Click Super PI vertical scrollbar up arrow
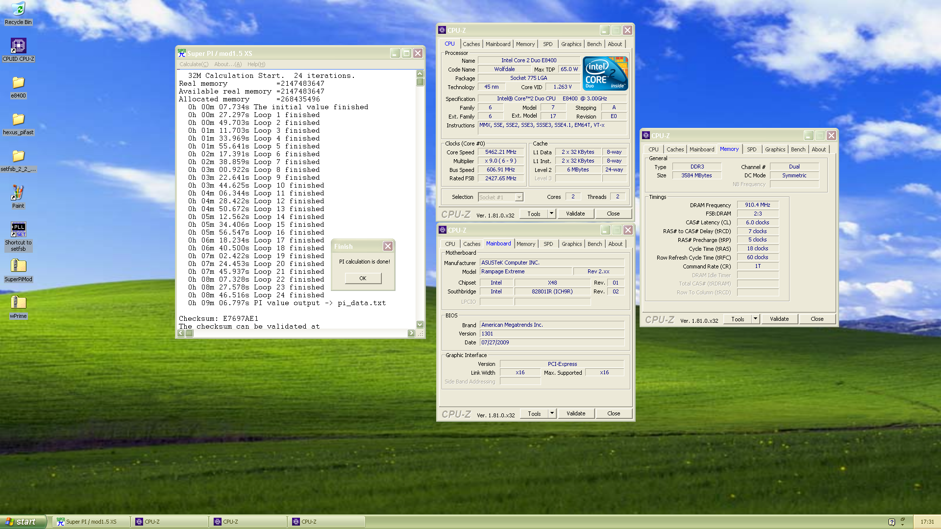941x529 pixels. [420, 73]
